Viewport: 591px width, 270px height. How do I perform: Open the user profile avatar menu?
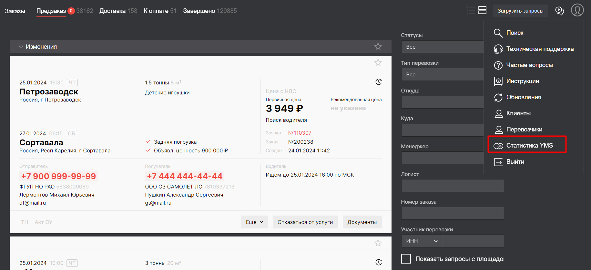pos(577,10)
